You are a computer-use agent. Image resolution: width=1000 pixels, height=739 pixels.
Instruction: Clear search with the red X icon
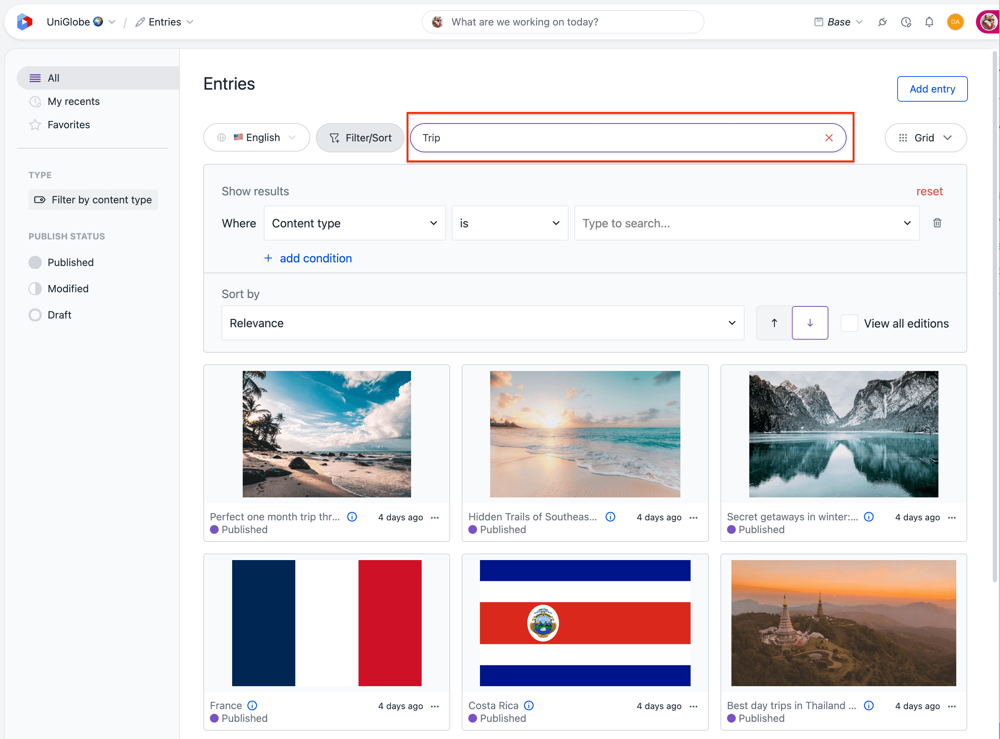(829, 138)
